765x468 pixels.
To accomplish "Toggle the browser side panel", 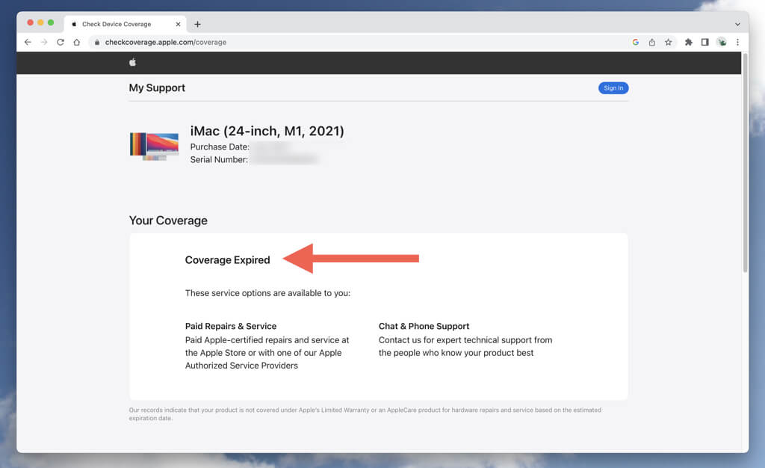I will [x=705, y=42].
